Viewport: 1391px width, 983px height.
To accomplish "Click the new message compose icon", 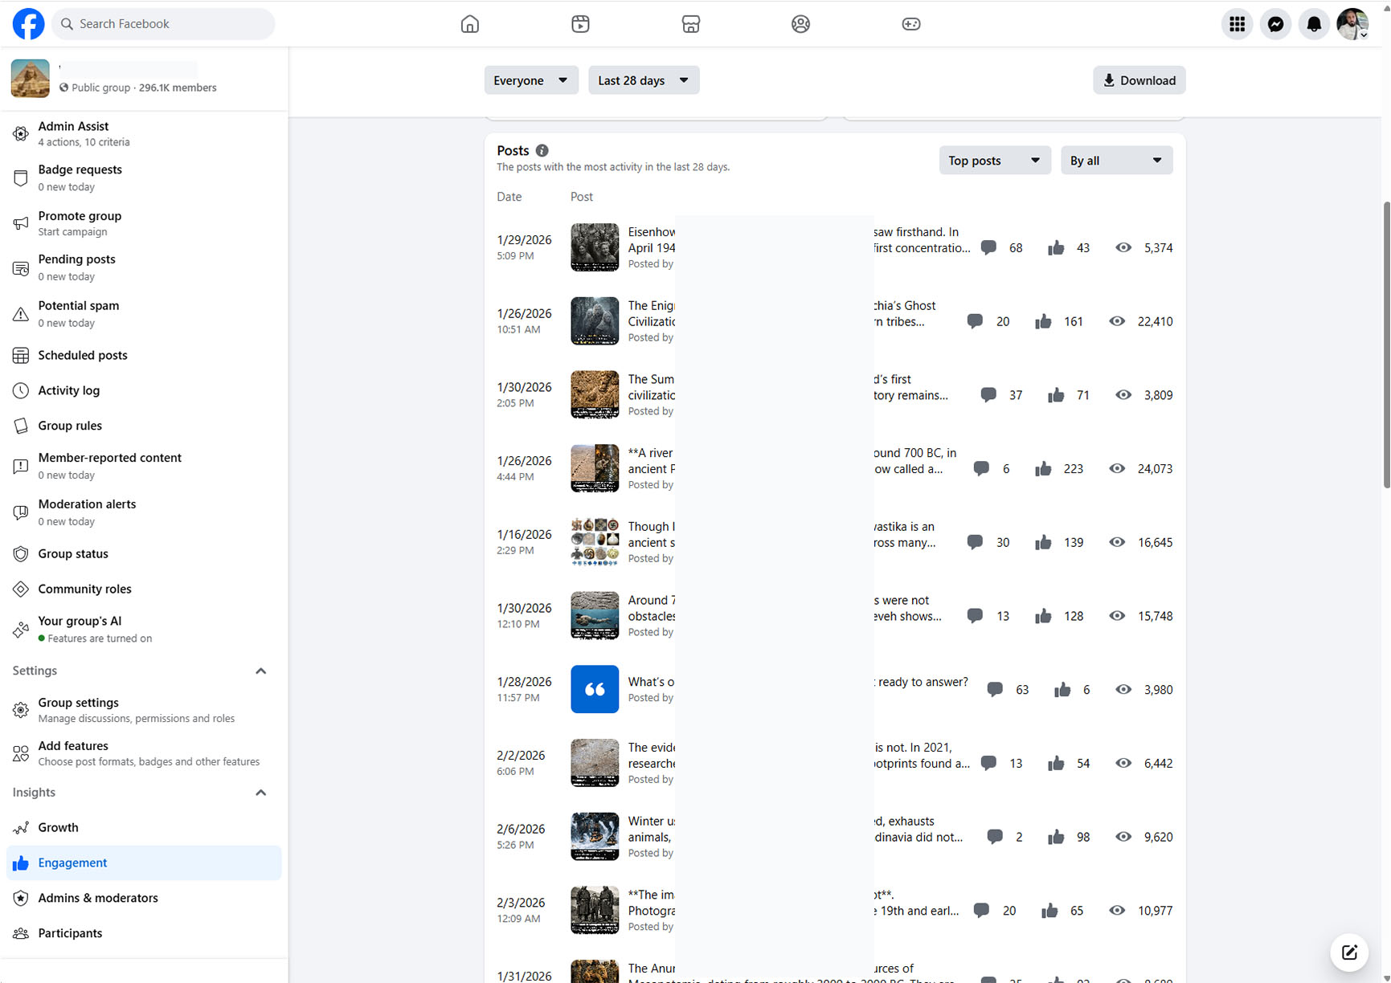I will (x=1349, y=952).
